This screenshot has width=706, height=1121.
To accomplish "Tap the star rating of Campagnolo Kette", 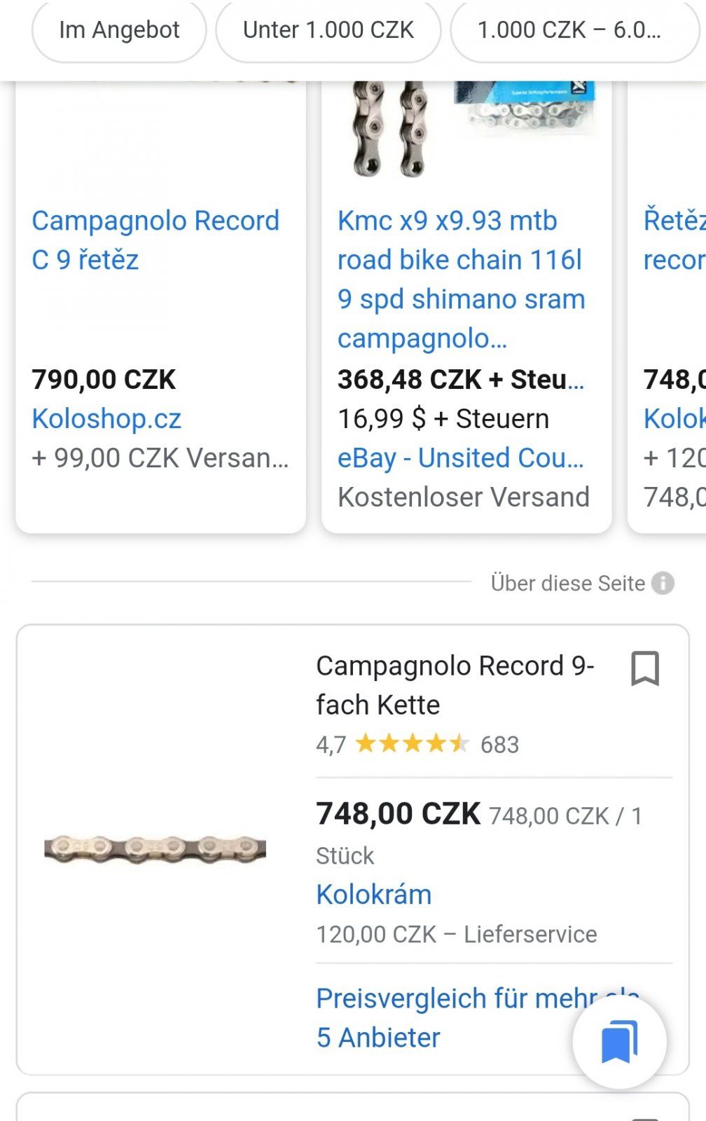I will tap(412, 743).
